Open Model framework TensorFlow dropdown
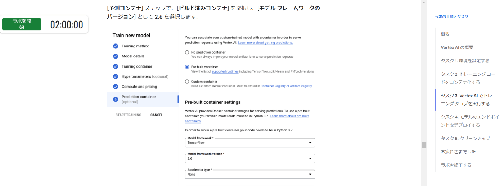 coord(250,143)
